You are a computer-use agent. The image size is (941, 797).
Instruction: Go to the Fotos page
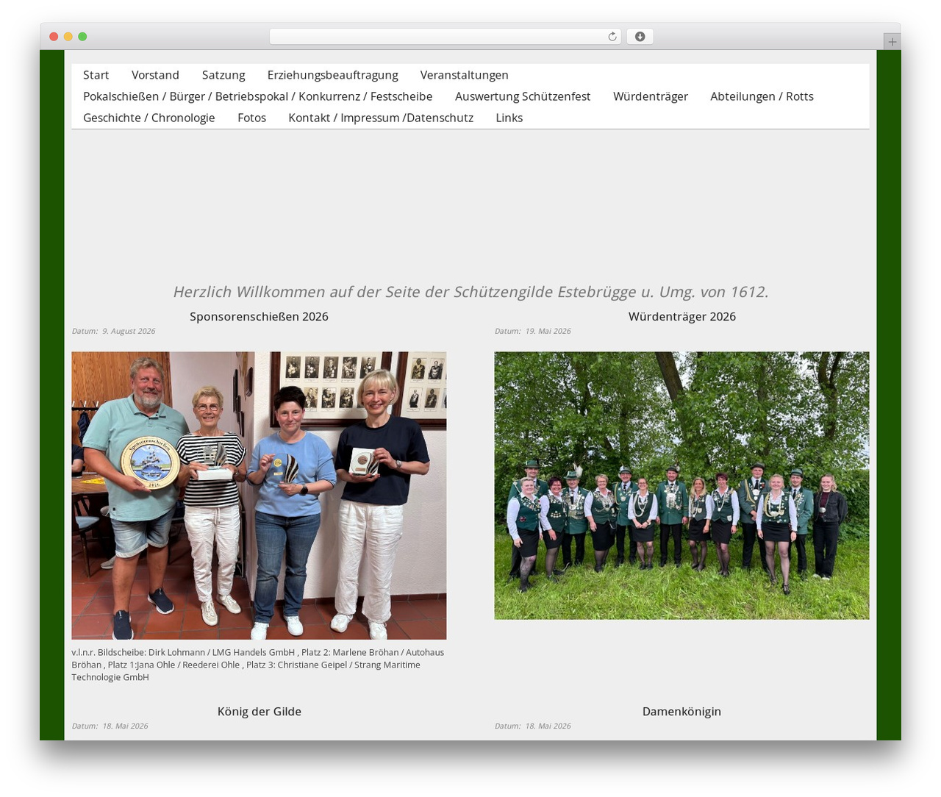[251, 118]
